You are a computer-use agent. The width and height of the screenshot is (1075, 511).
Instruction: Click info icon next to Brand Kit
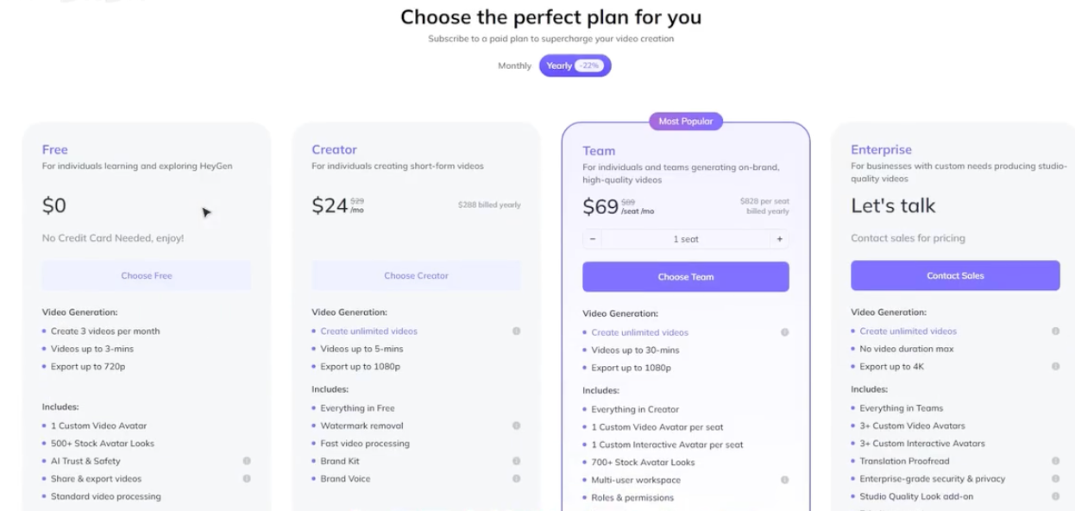tap(516, 461)
